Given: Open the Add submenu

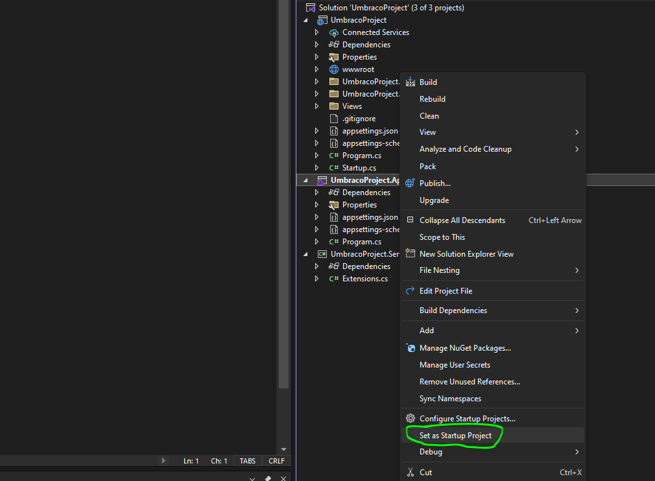Looking at the screenshot, I should tap(492, 330).
